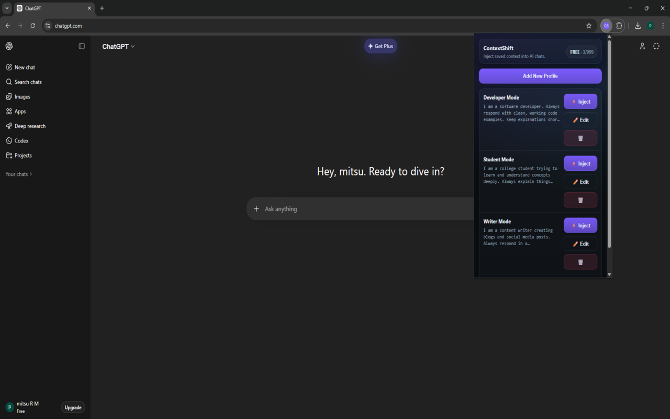Open the tab search dropdown arrow
This screenshot has width=670, height=419.
click(7, 8)
